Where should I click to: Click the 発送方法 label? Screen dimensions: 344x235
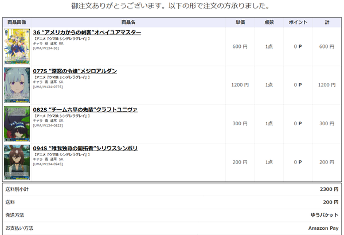[14, 215]
